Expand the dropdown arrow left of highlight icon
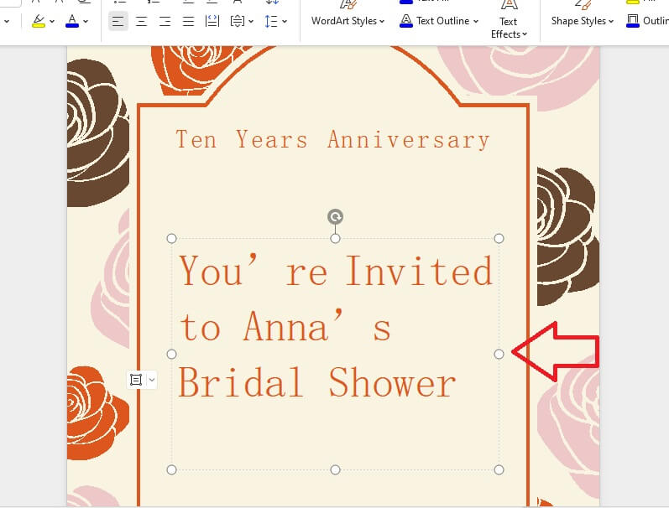This screenshot has width=669, height=508. coord(7,21)
